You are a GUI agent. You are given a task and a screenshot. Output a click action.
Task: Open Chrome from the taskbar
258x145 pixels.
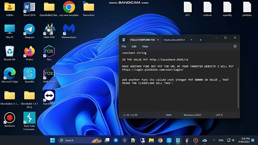pyautogui.click(x=160, y=140)
